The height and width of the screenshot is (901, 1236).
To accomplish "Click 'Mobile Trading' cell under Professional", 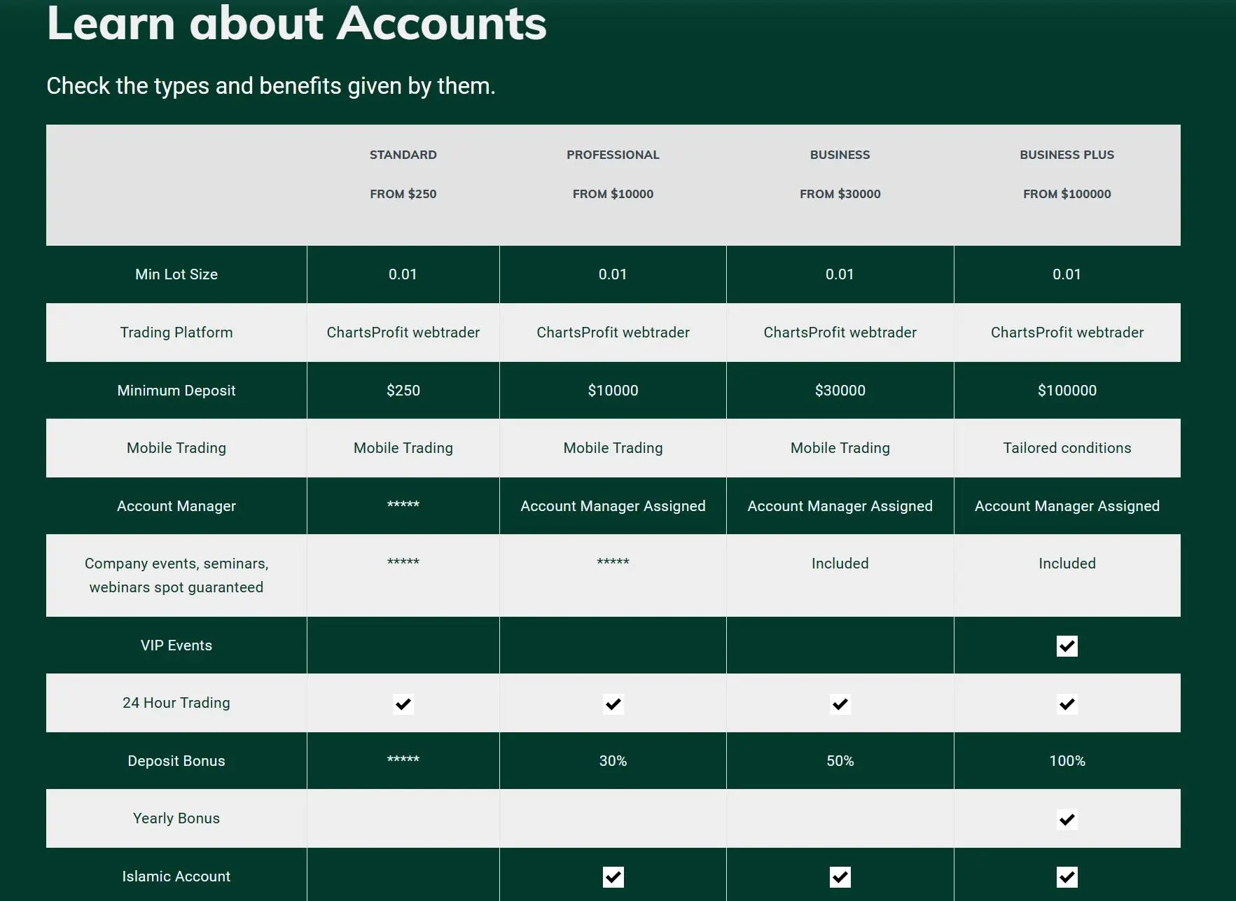I will pos(613,448).
